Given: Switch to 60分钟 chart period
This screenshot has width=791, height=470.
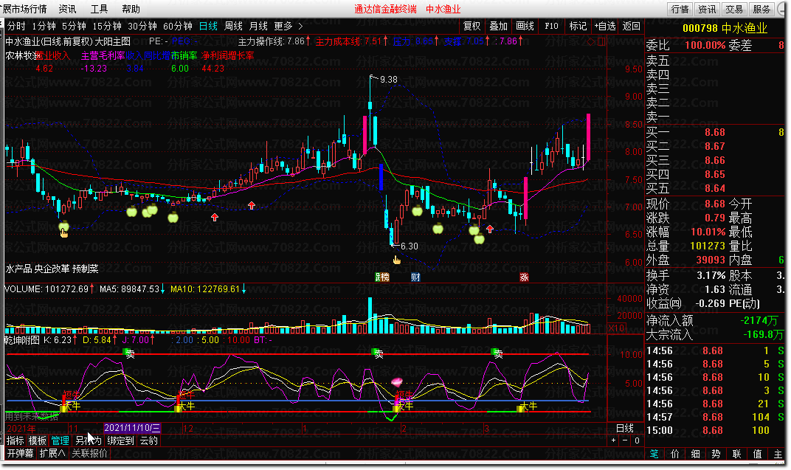Looking at the screenshot, I should (x=178, y=26).
